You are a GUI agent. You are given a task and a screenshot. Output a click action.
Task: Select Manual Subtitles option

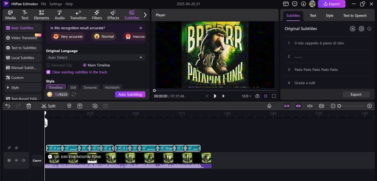coord(23,67)
